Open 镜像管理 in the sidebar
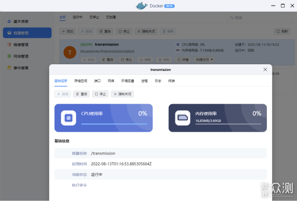The width and height of the screenshot is (297, 201). (27, 44)
